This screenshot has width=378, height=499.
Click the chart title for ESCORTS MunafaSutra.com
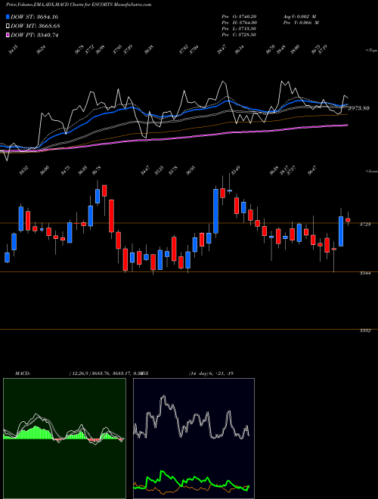79,5
